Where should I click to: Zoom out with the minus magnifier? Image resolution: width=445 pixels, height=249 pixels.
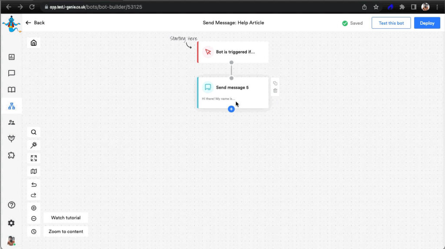33,219
